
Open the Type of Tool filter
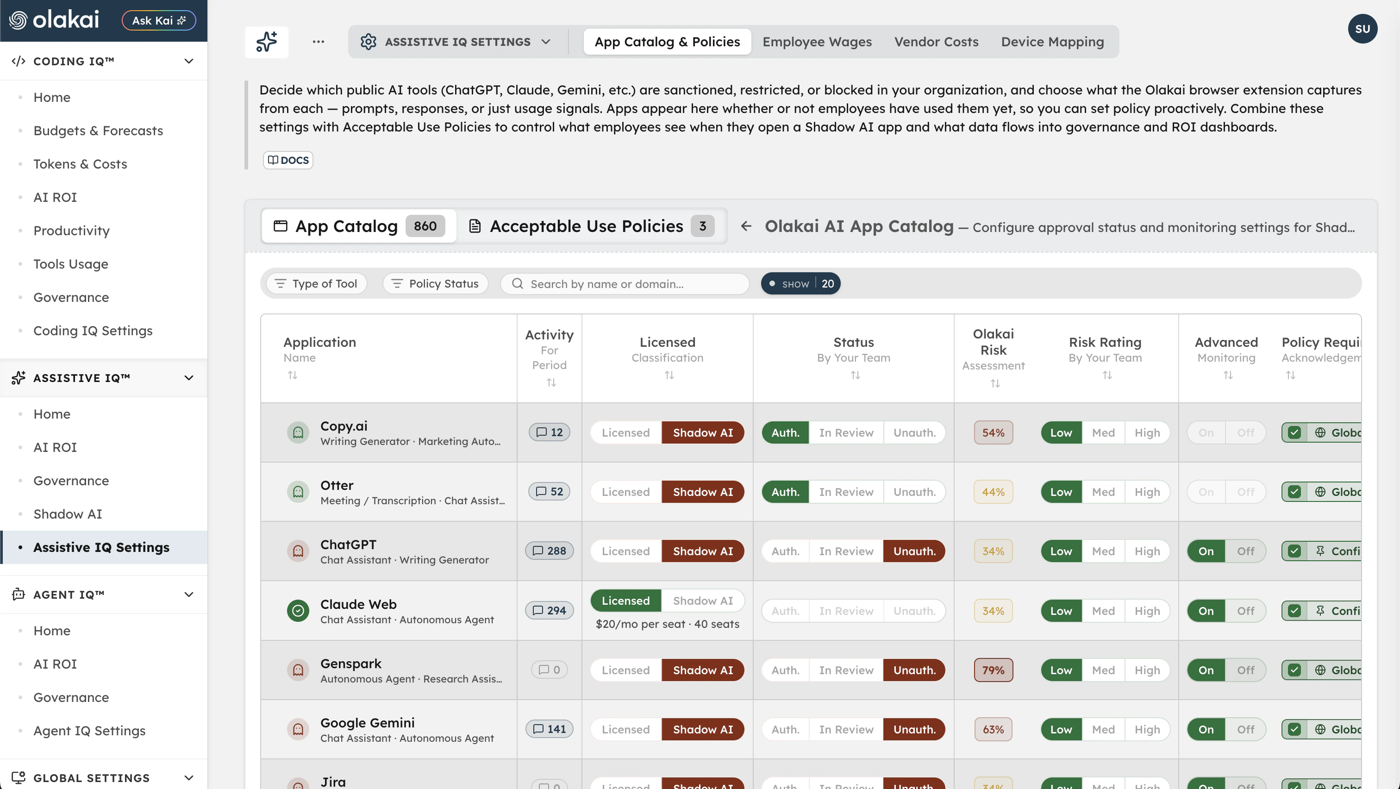click(316, 284)
